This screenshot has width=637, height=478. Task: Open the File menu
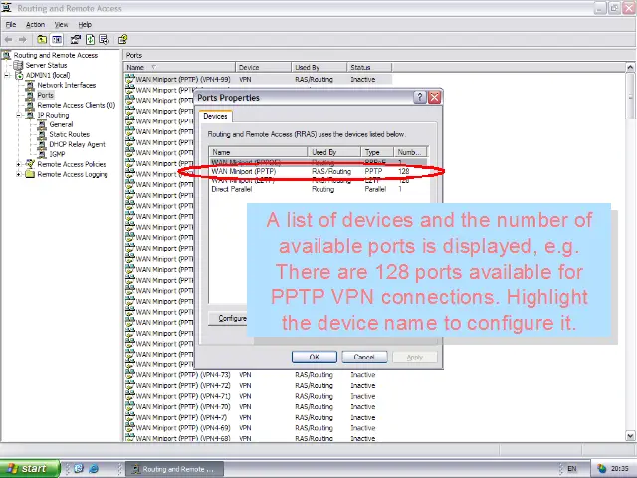click(11, 24)
